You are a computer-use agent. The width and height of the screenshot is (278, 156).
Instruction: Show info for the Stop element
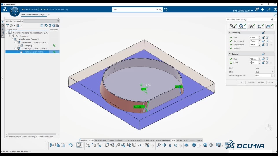pyautogui.click(x=267, y=45)
